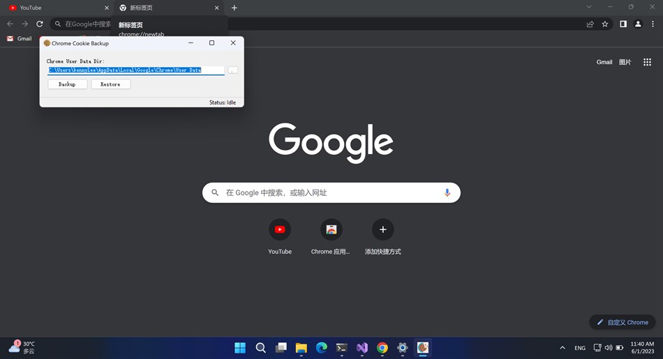Viewport: 663px width, 359px height.
Task: Click the Chrome address bar
Action: (x=330, y=24)
